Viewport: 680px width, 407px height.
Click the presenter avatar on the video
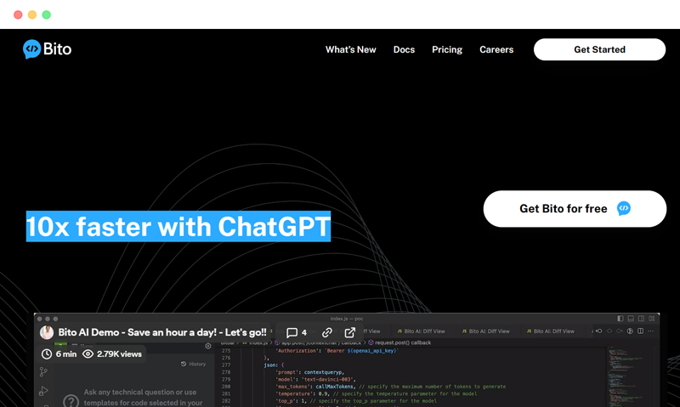click(47, 332)
